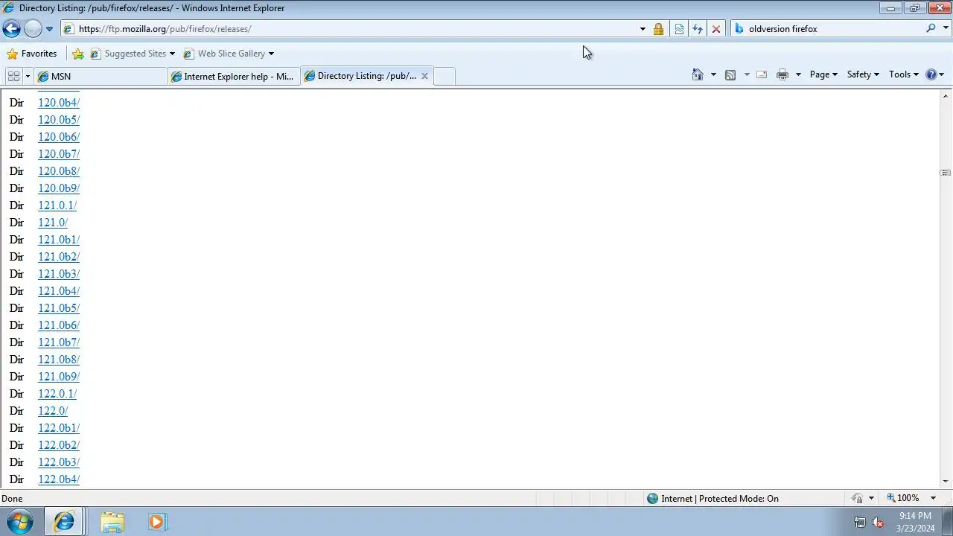Click the Forward navigation arrow button
Viewport: 953px width, 536px height.
pyautogui.click(x=33, y=29)
